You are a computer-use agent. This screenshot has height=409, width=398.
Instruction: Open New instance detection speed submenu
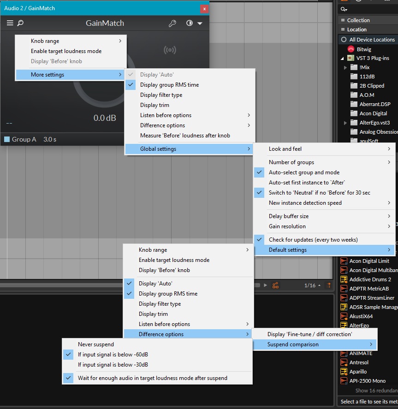(x=325, y=203)
